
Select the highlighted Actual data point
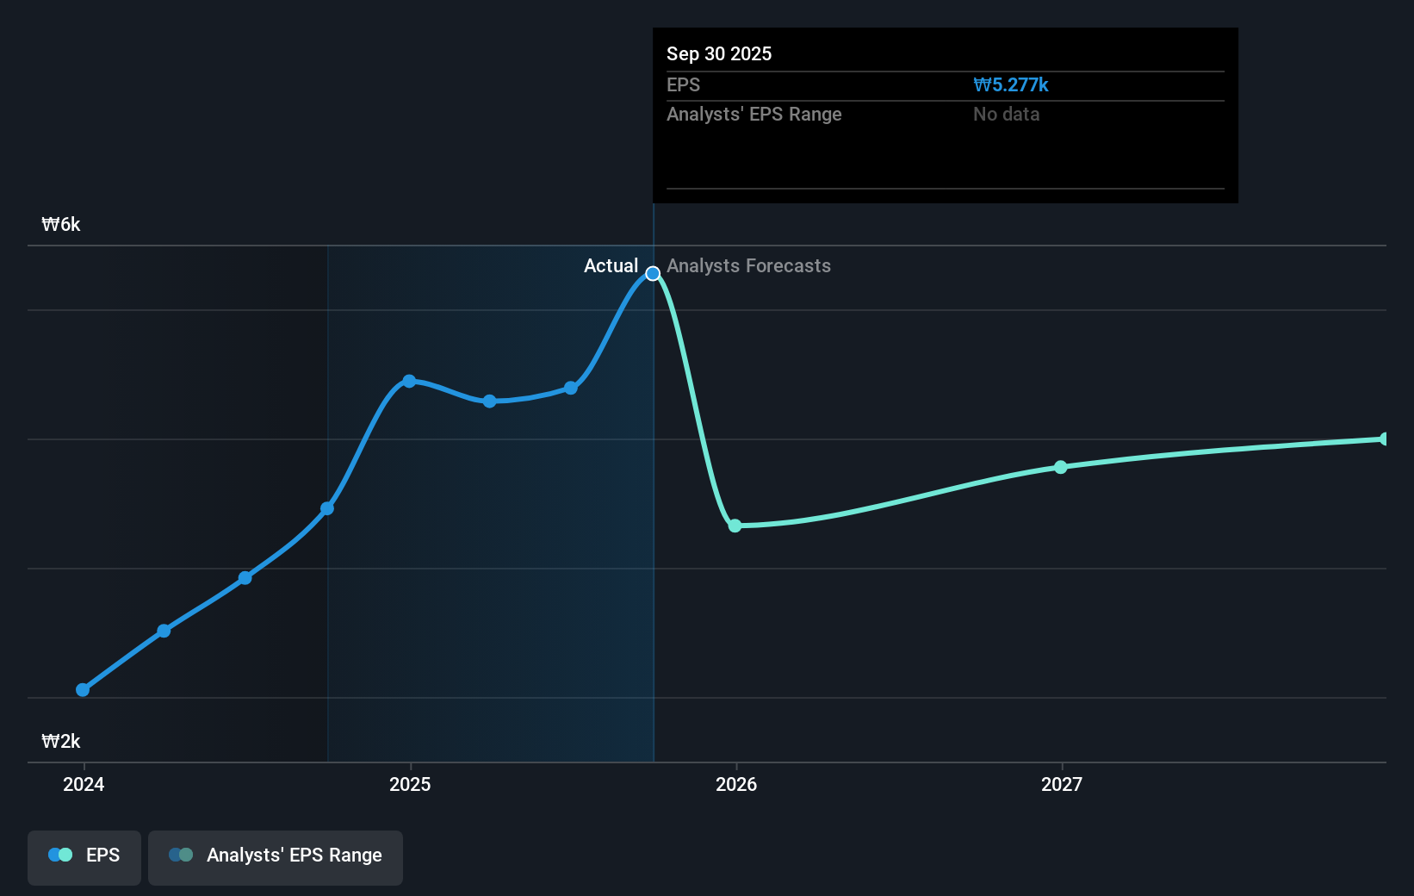(653, 274)
